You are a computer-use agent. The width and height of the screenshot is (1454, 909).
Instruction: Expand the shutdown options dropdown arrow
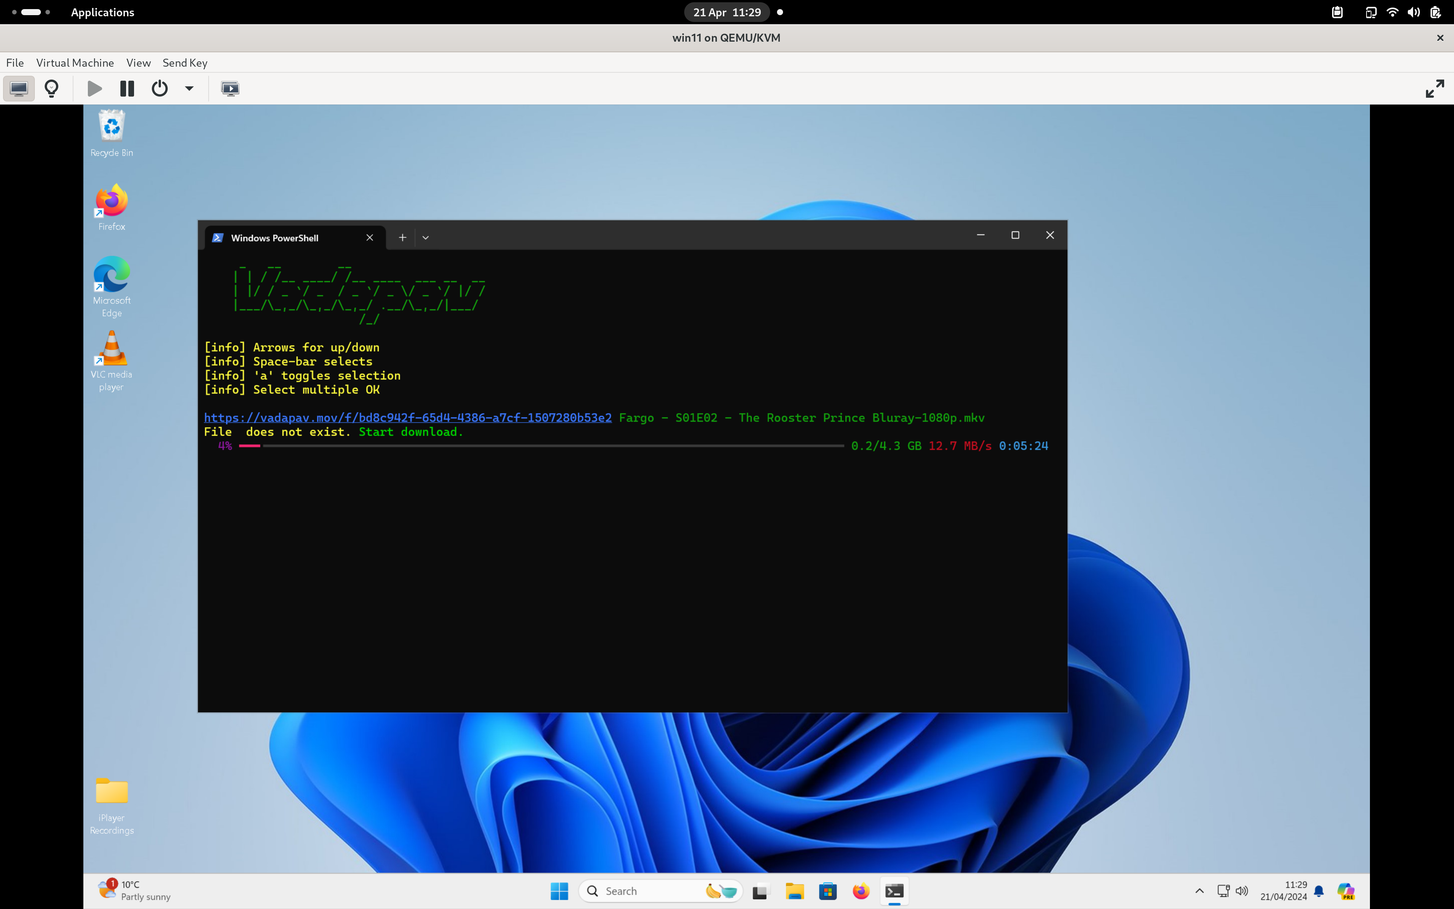[189, 88]
